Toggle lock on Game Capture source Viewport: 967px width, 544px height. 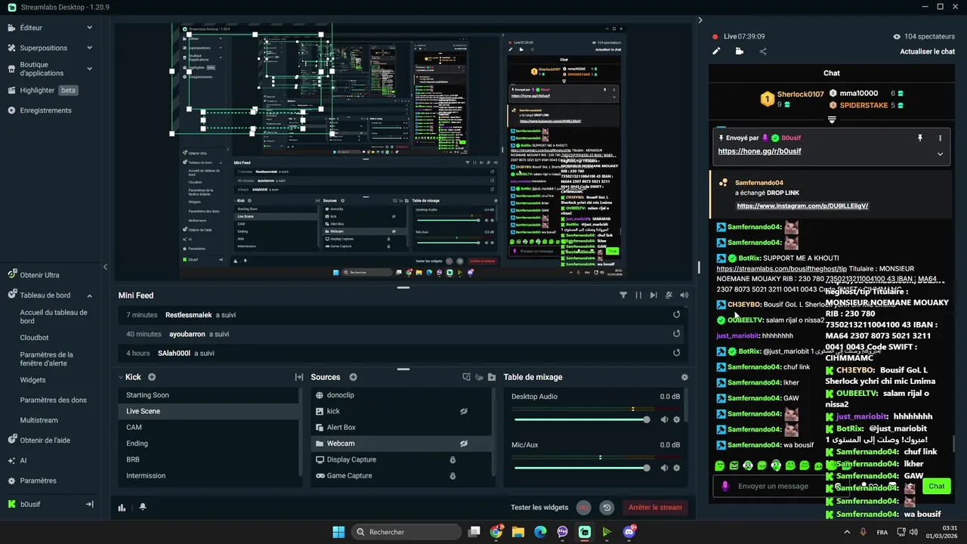coord(453,475)
